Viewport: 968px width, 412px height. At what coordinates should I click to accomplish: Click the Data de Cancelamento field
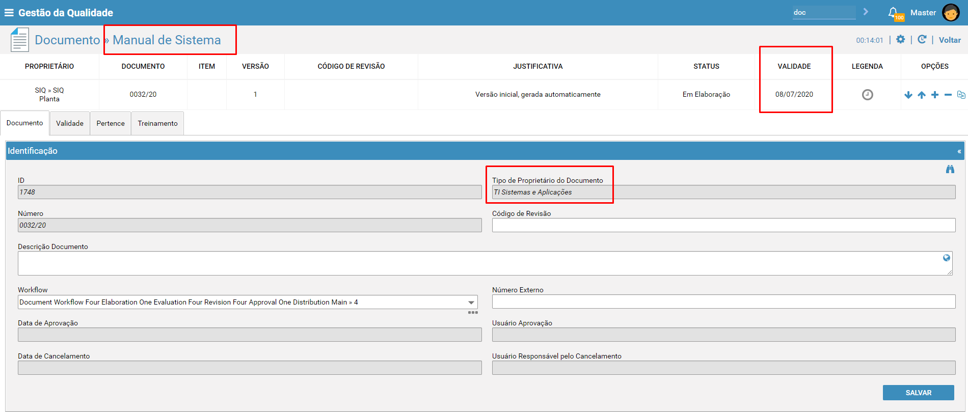250,368
